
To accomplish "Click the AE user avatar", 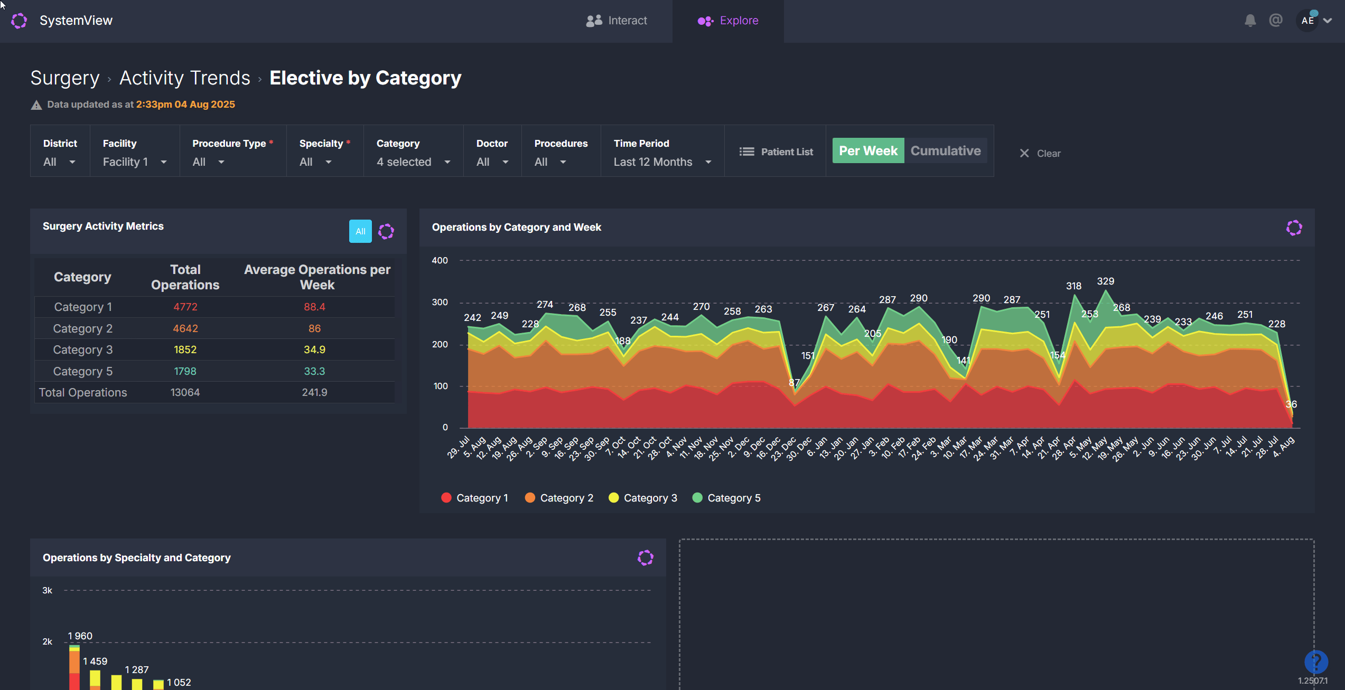I will point(1307,21).
